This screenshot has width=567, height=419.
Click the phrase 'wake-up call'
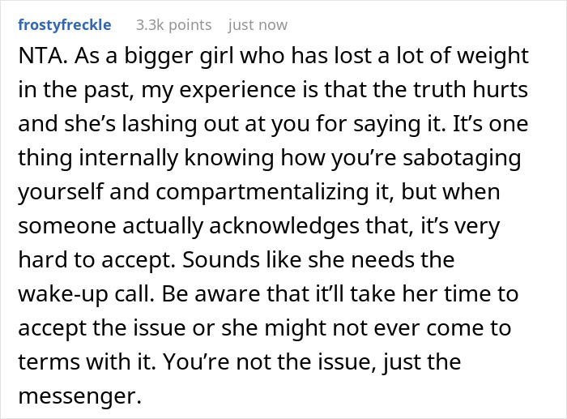pos(84,294)
